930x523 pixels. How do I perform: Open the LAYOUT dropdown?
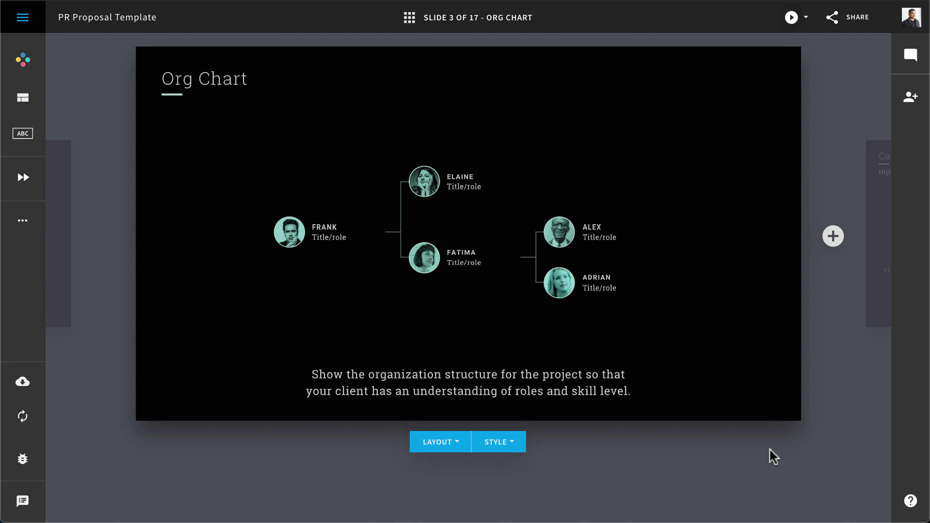click(439, 442)
